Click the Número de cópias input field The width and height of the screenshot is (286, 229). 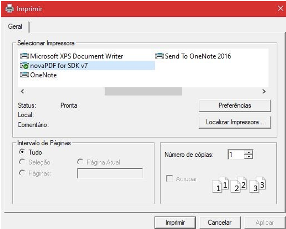click(x=235, y=155)
